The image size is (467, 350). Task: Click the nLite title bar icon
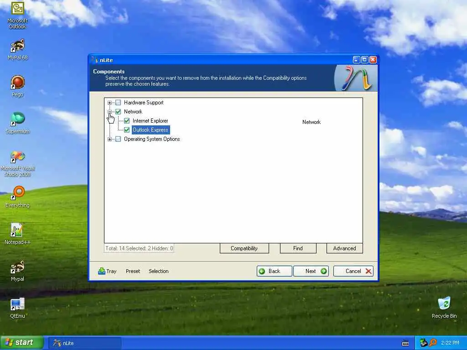point(95,60)
